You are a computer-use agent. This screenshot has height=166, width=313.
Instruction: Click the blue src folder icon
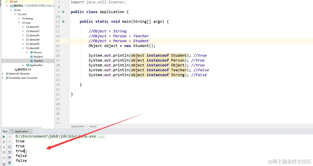[x=15, y=10]
